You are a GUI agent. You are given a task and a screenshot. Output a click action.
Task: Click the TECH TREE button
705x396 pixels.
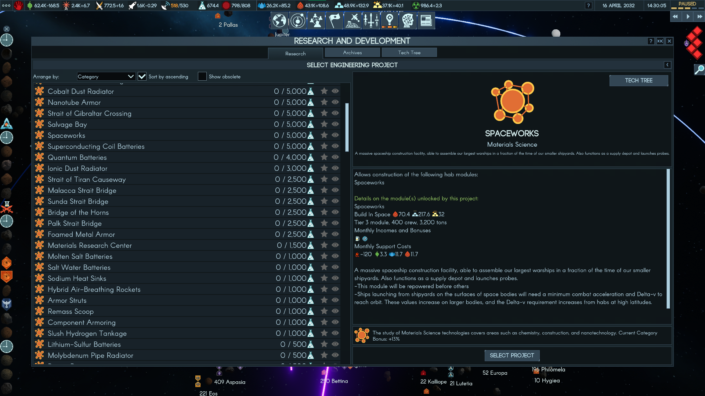tap(639, 81)
